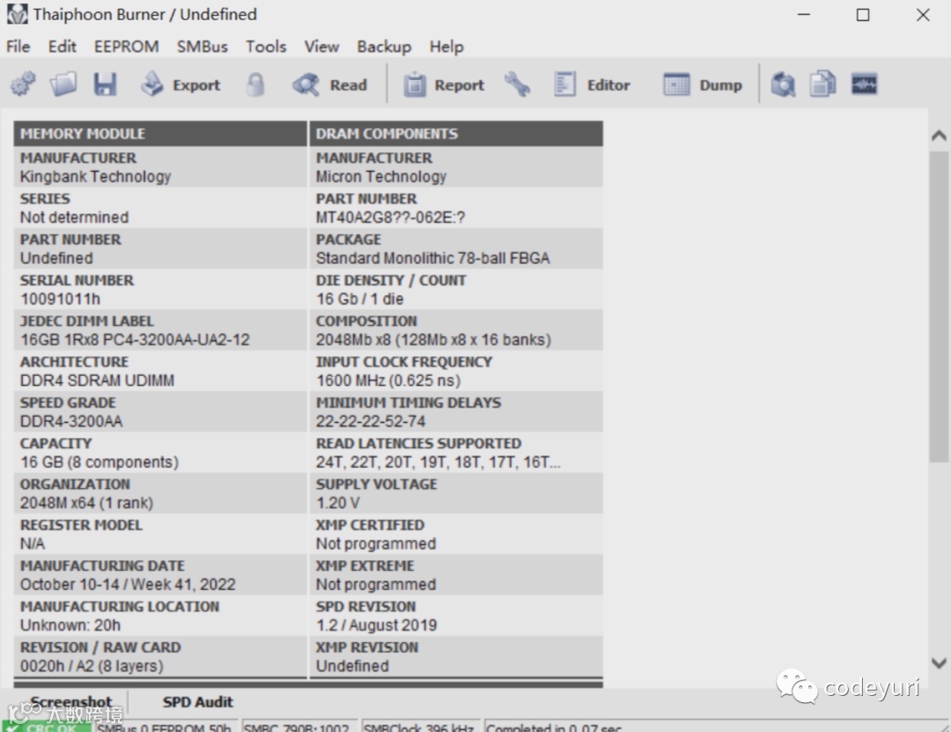Click SPD revision 1.2 / August 2019

(376, 625)
